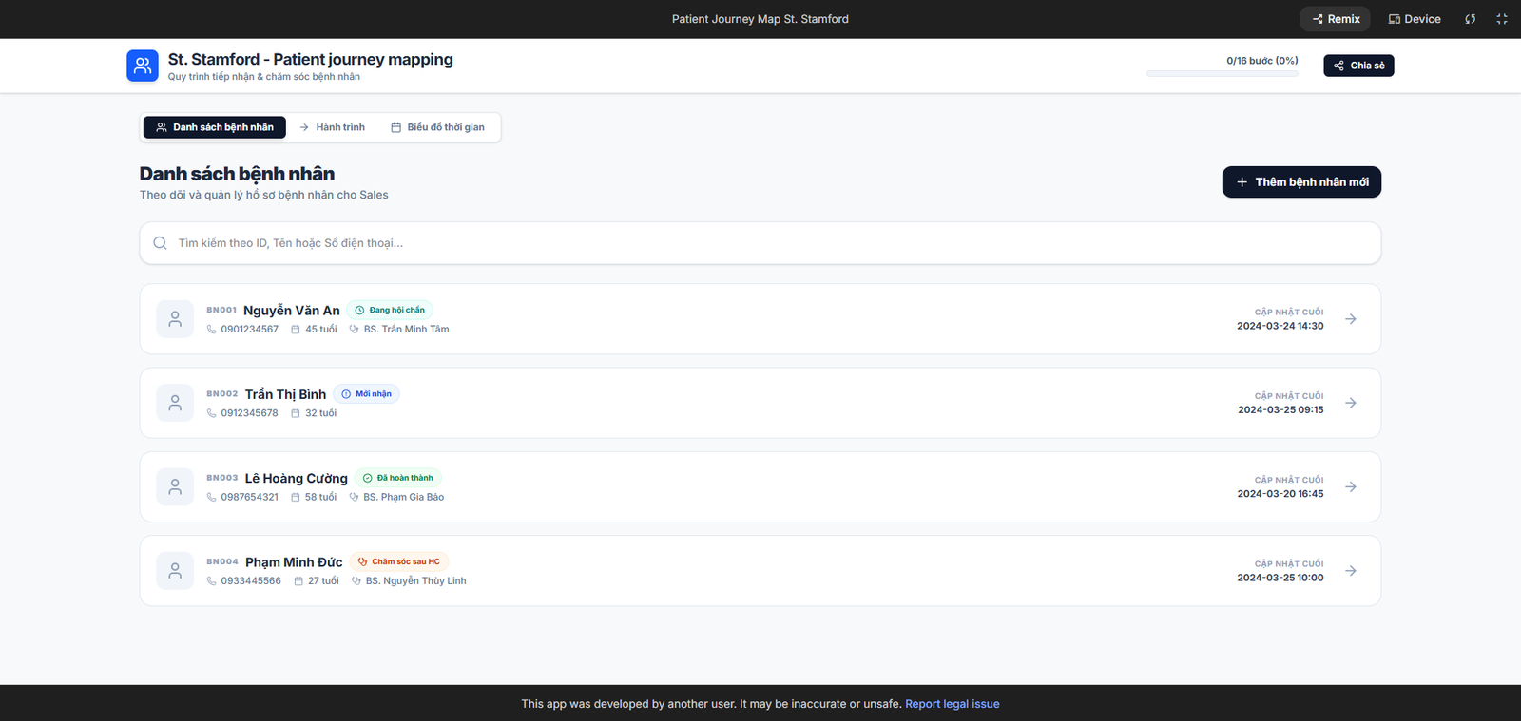Click avatar icon of patient Trần Thị Bình

(x=175, y=403)
